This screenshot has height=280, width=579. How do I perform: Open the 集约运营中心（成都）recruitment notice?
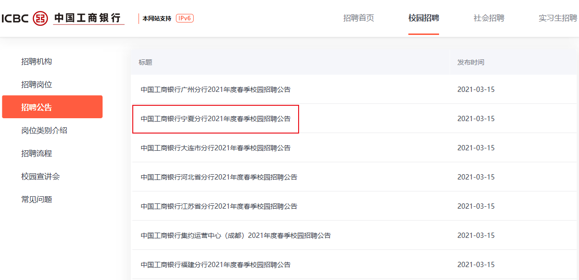(236, 235)
